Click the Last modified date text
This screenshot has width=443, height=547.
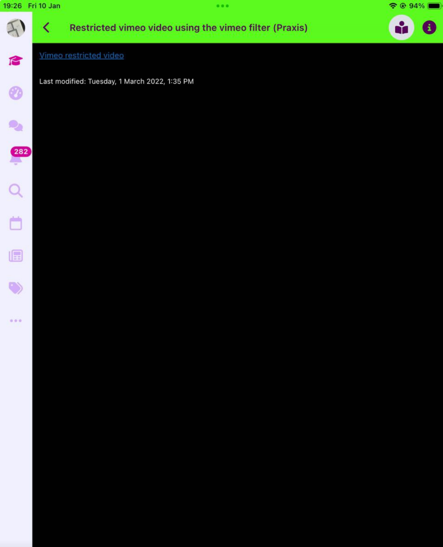coord(116,82)
